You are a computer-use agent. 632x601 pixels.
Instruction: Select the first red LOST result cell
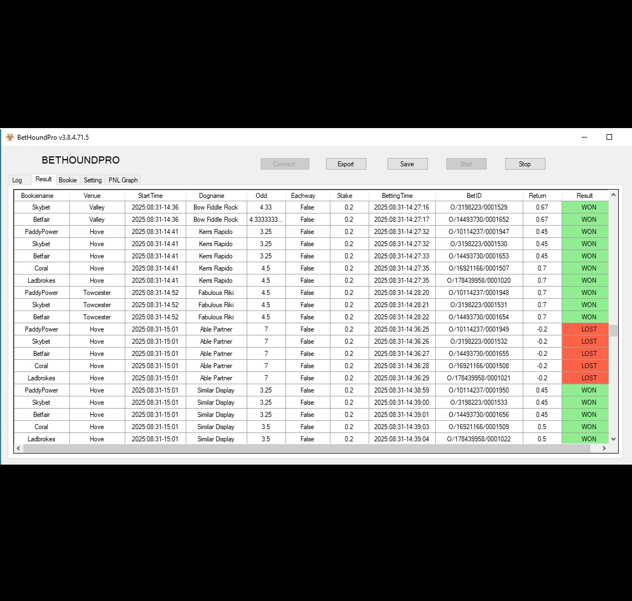pyautogui.click(x=585, y=329)
